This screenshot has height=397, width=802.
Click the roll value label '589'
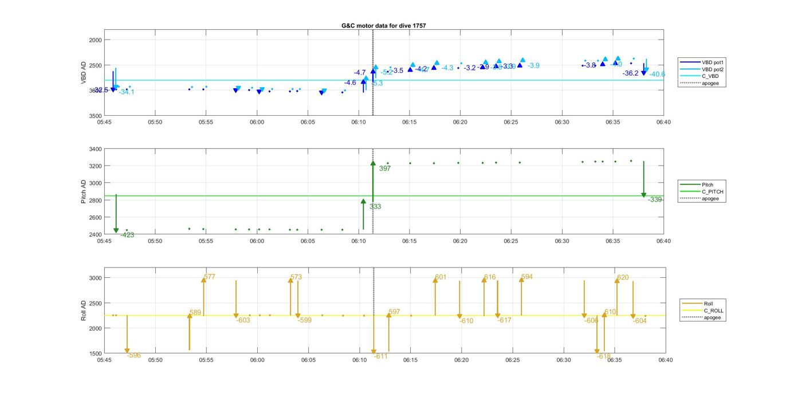tap(195, 313)
